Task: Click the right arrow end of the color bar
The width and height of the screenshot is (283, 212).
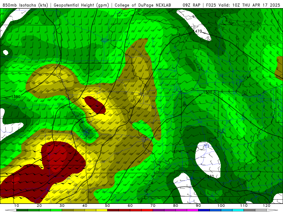Action: click(x=272, y=210)
